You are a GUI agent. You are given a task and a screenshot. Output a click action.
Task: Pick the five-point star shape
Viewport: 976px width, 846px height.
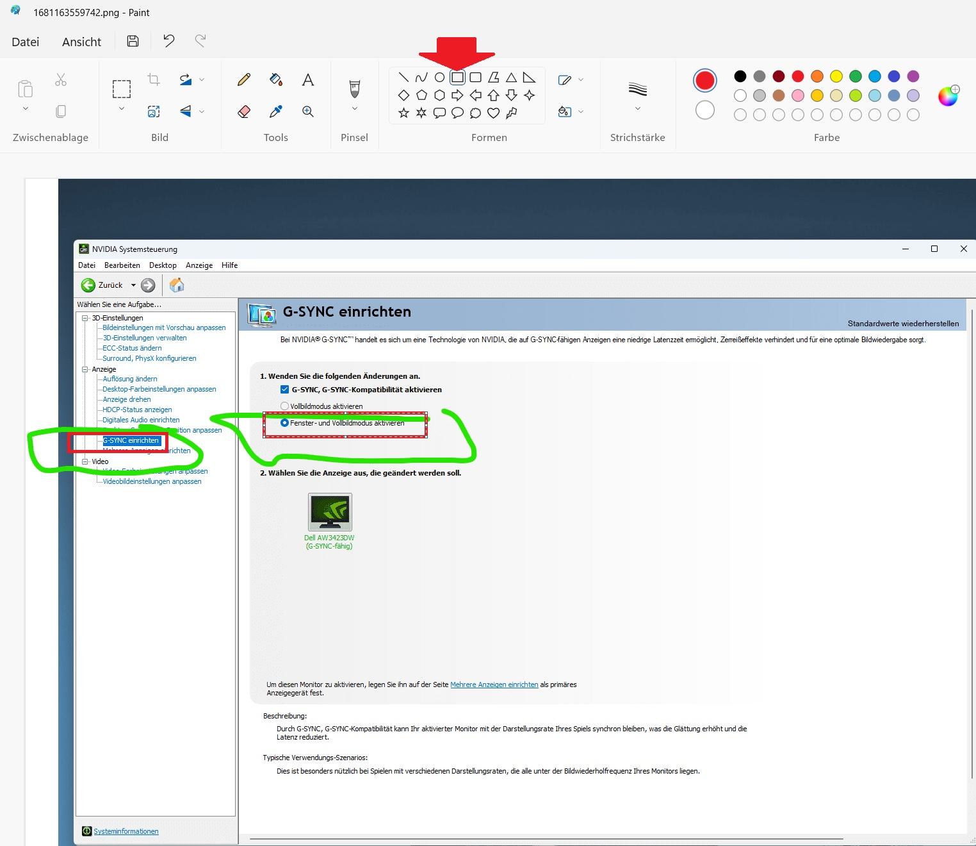tap(403, 113)
